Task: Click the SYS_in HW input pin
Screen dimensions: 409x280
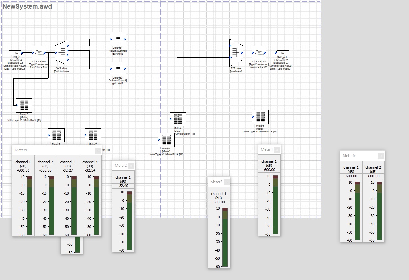Action: (x=15, y=53)
